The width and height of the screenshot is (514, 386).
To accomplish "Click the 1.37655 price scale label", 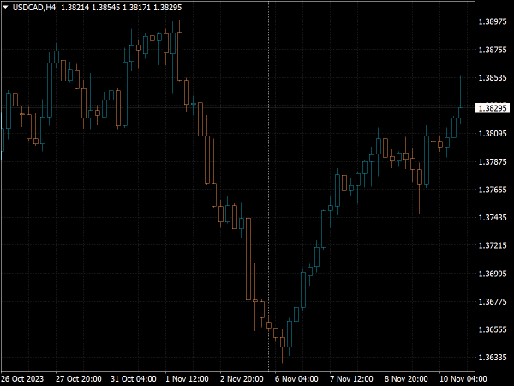I will (493, 190).
